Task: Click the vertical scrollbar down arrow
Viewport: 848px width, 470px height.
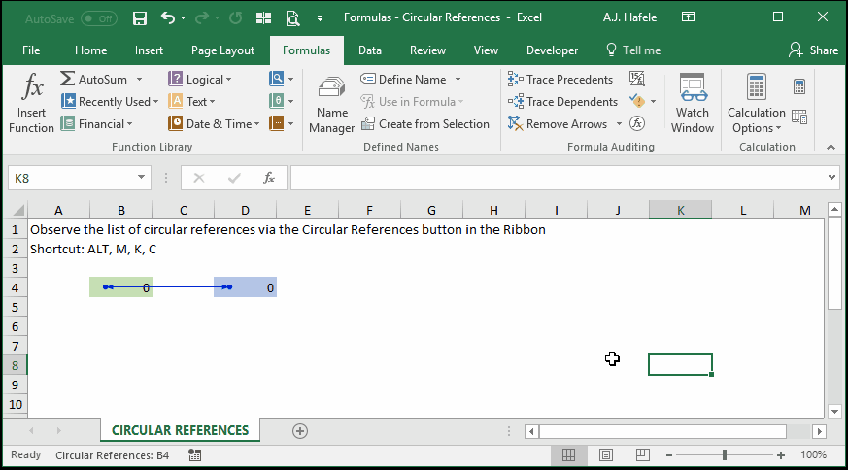Action: click(x=834, y=412)
